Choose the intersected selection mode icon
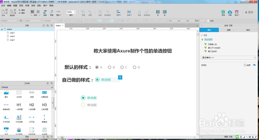Screen dimensions: 259x140 point(32,12)
